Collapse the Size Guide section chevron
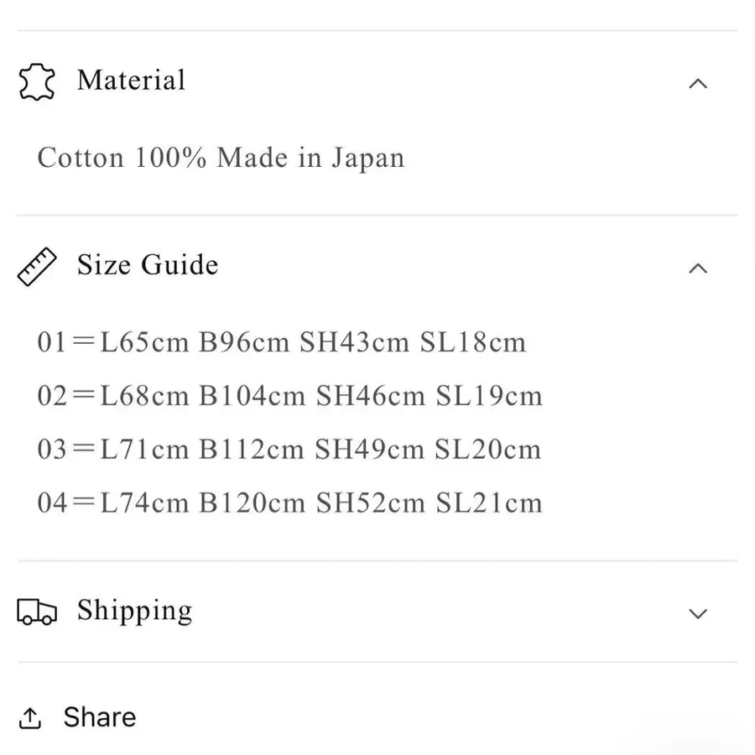The image size is (755, 755). tap(698, 268)
